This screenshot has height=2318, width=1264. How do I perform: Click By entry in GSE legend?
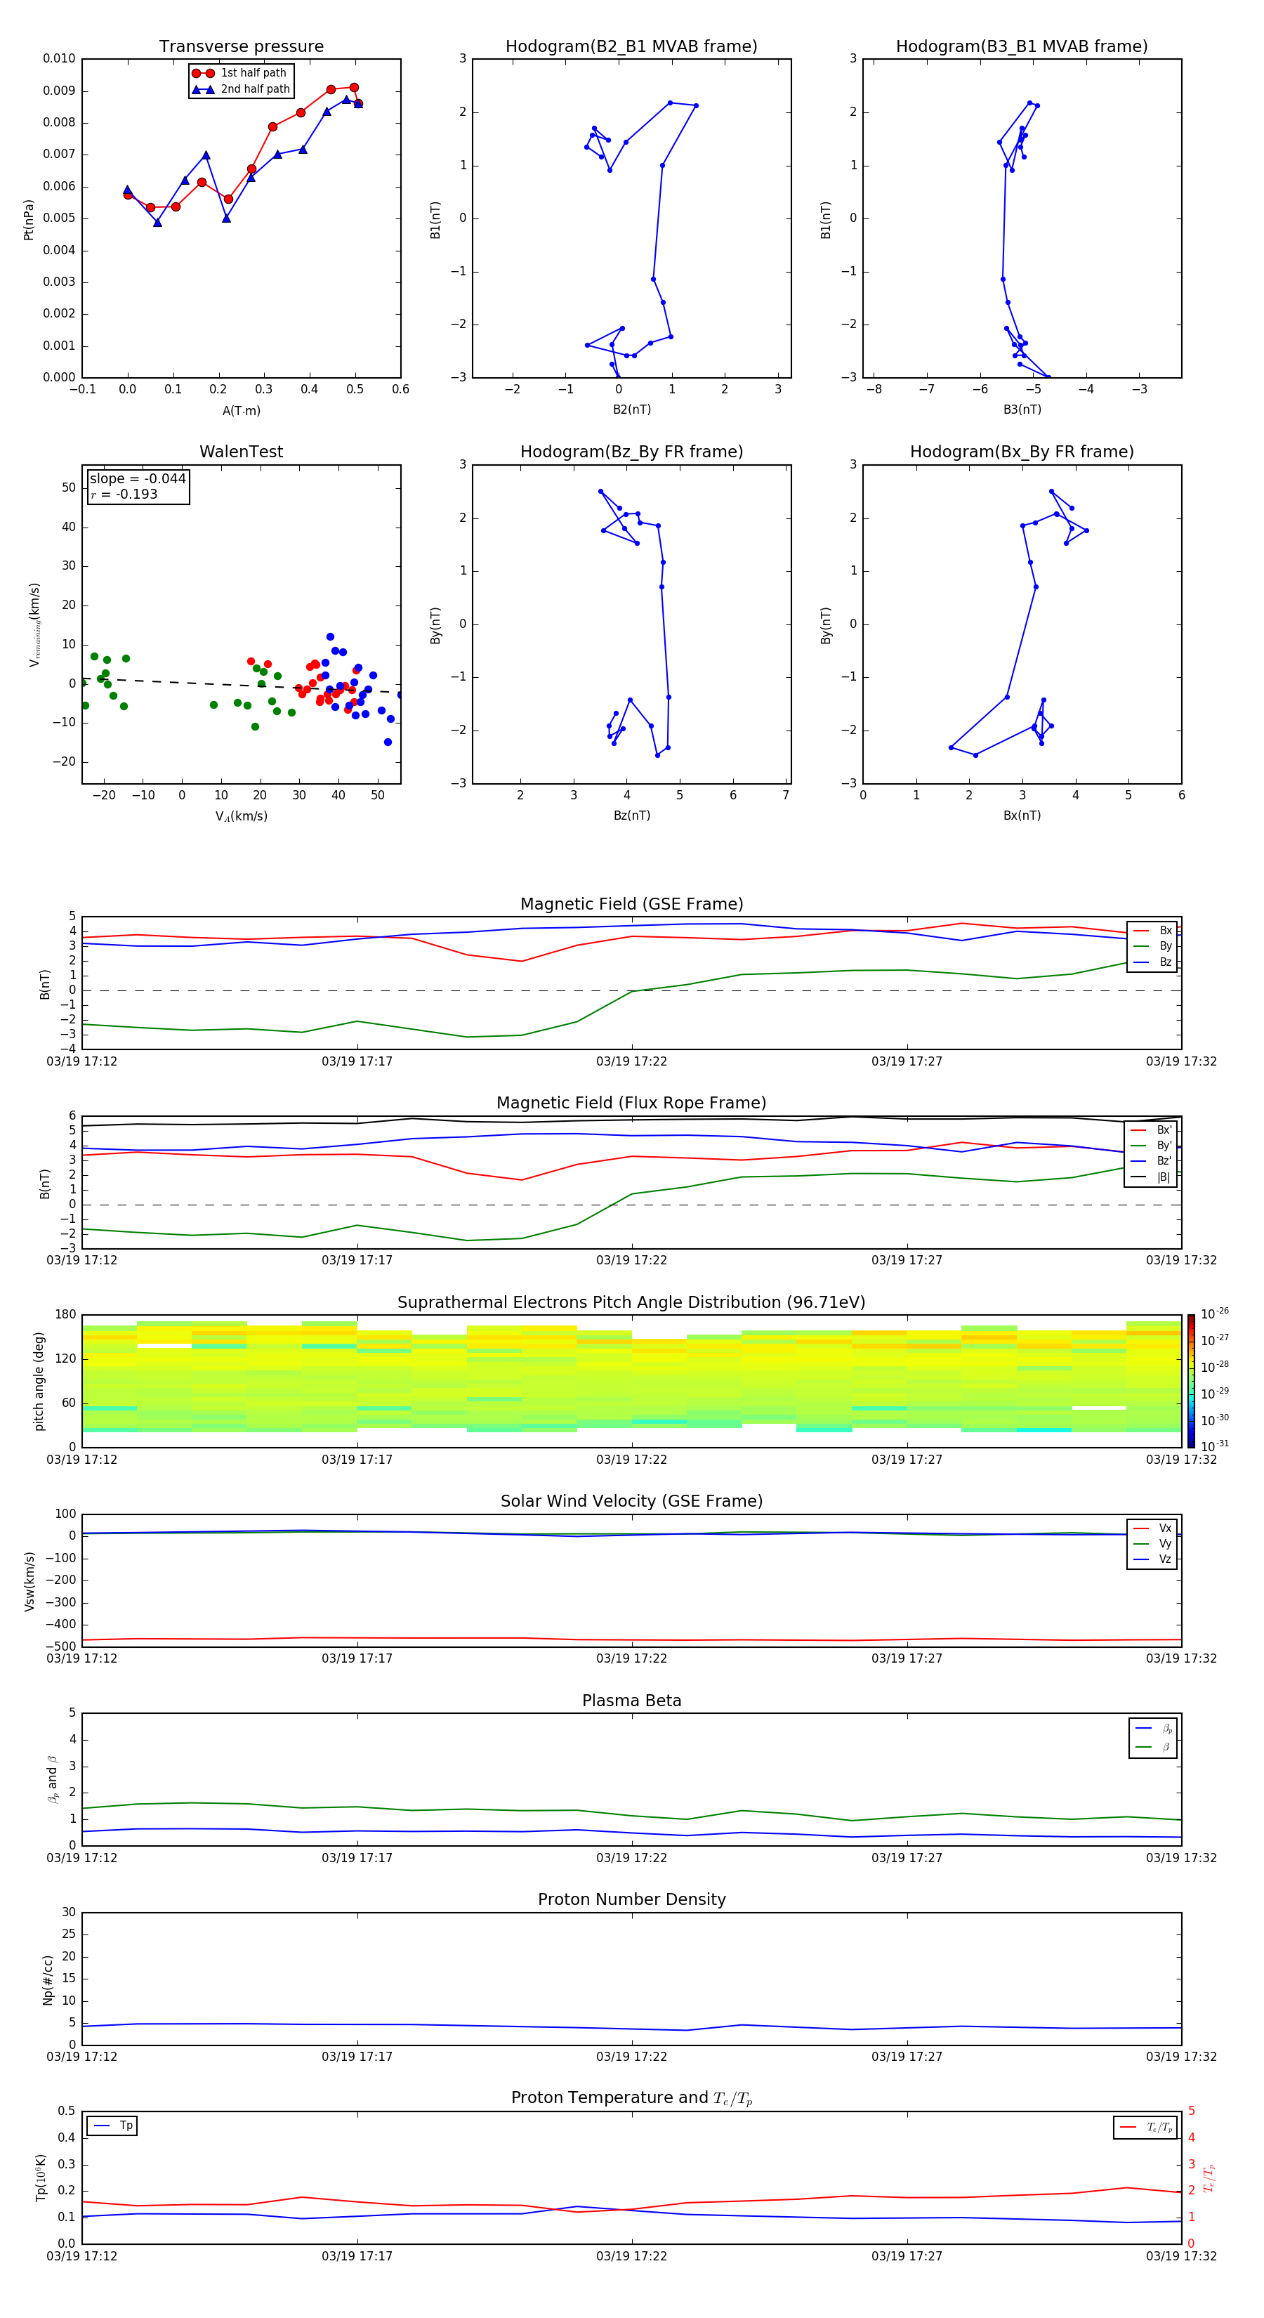1152,947
